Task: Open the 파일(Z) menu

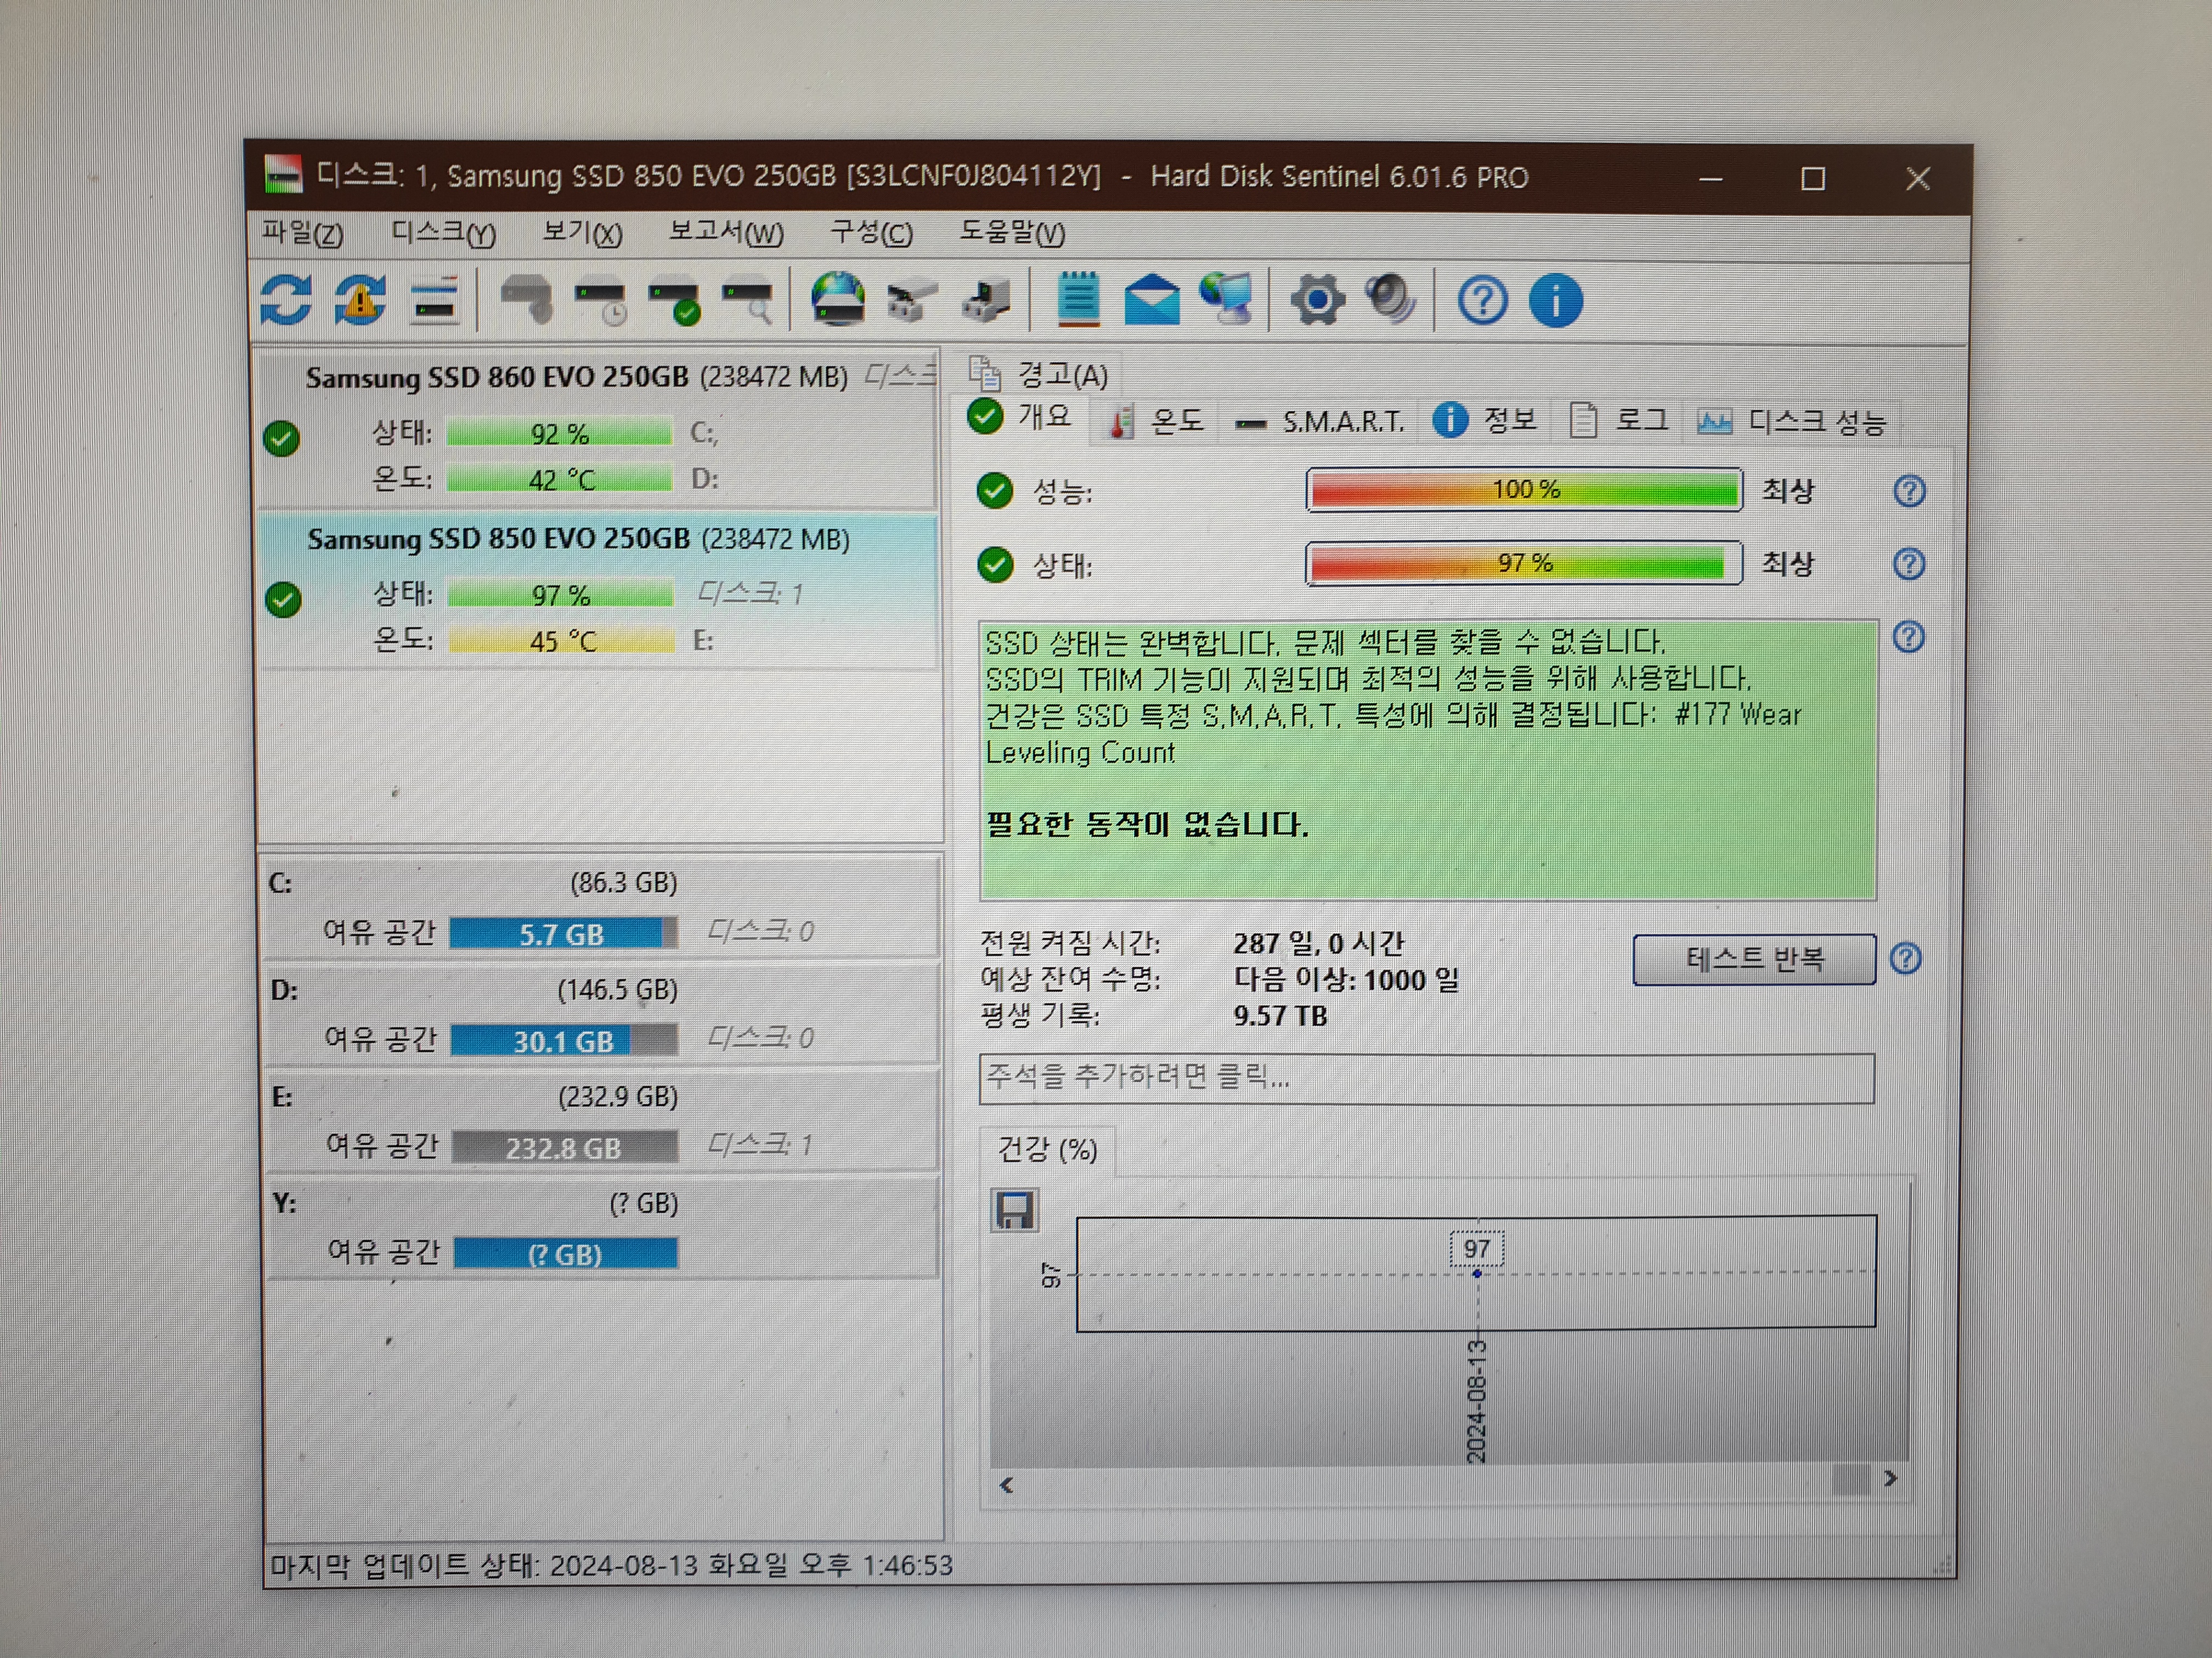Action: [302, 234]
